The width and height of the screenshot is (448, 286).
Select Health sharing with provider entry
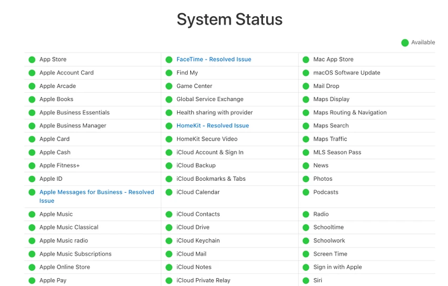click(215, 113)
